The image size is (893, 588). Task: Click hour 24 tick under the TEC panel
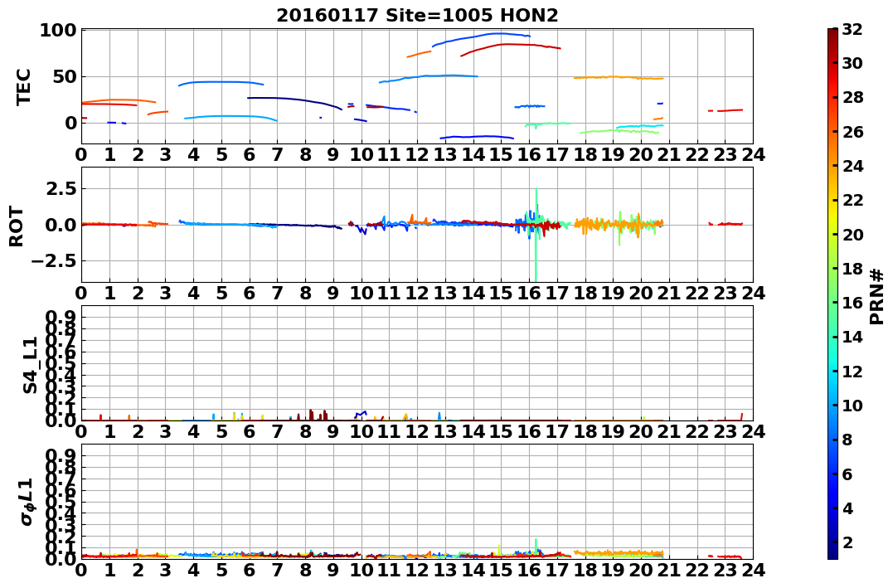click(753, 154)
